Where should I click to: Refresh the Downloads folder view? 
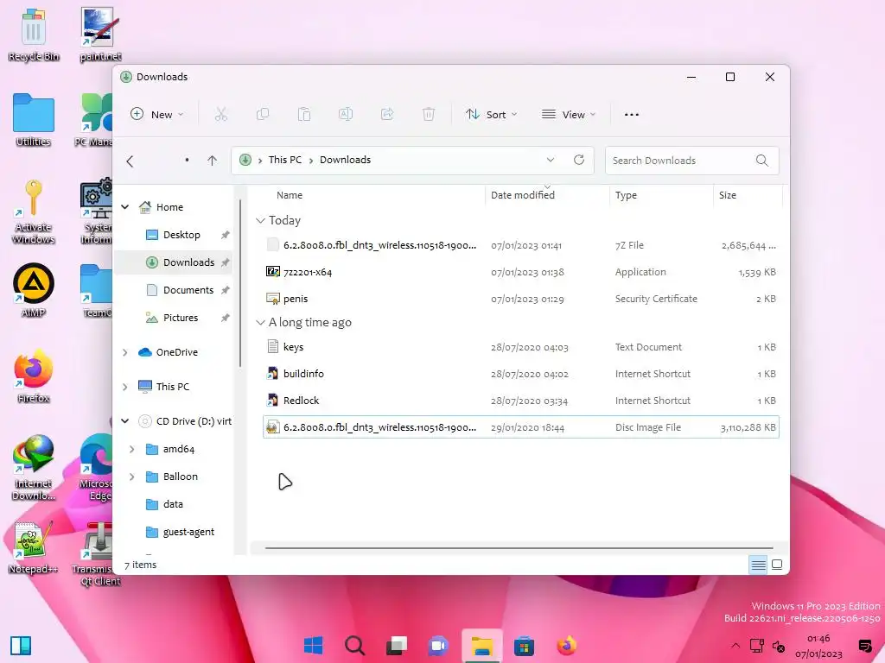pyautogui.click(x=579, y=160)
